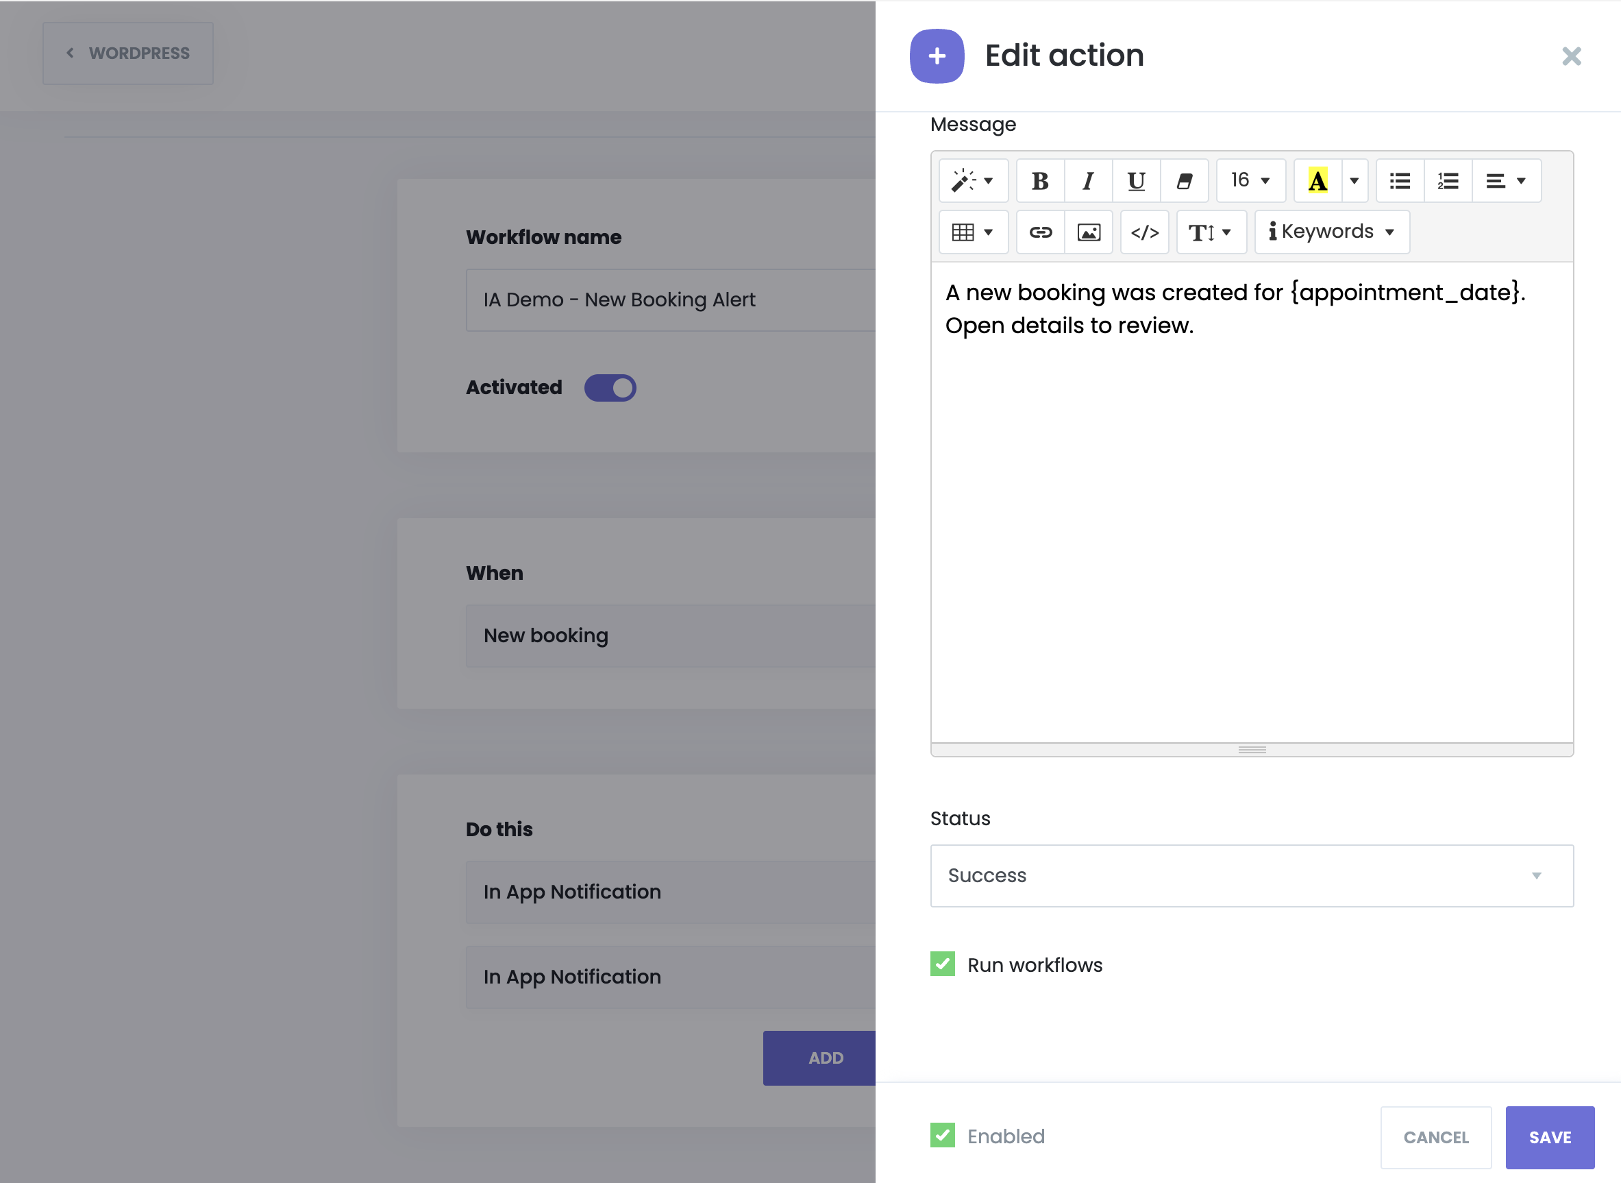Open the second In App Notification action
Image resolution: width=1621 pixels, height=1183 pixels.
pyautogui.click(x=671, y=977)
